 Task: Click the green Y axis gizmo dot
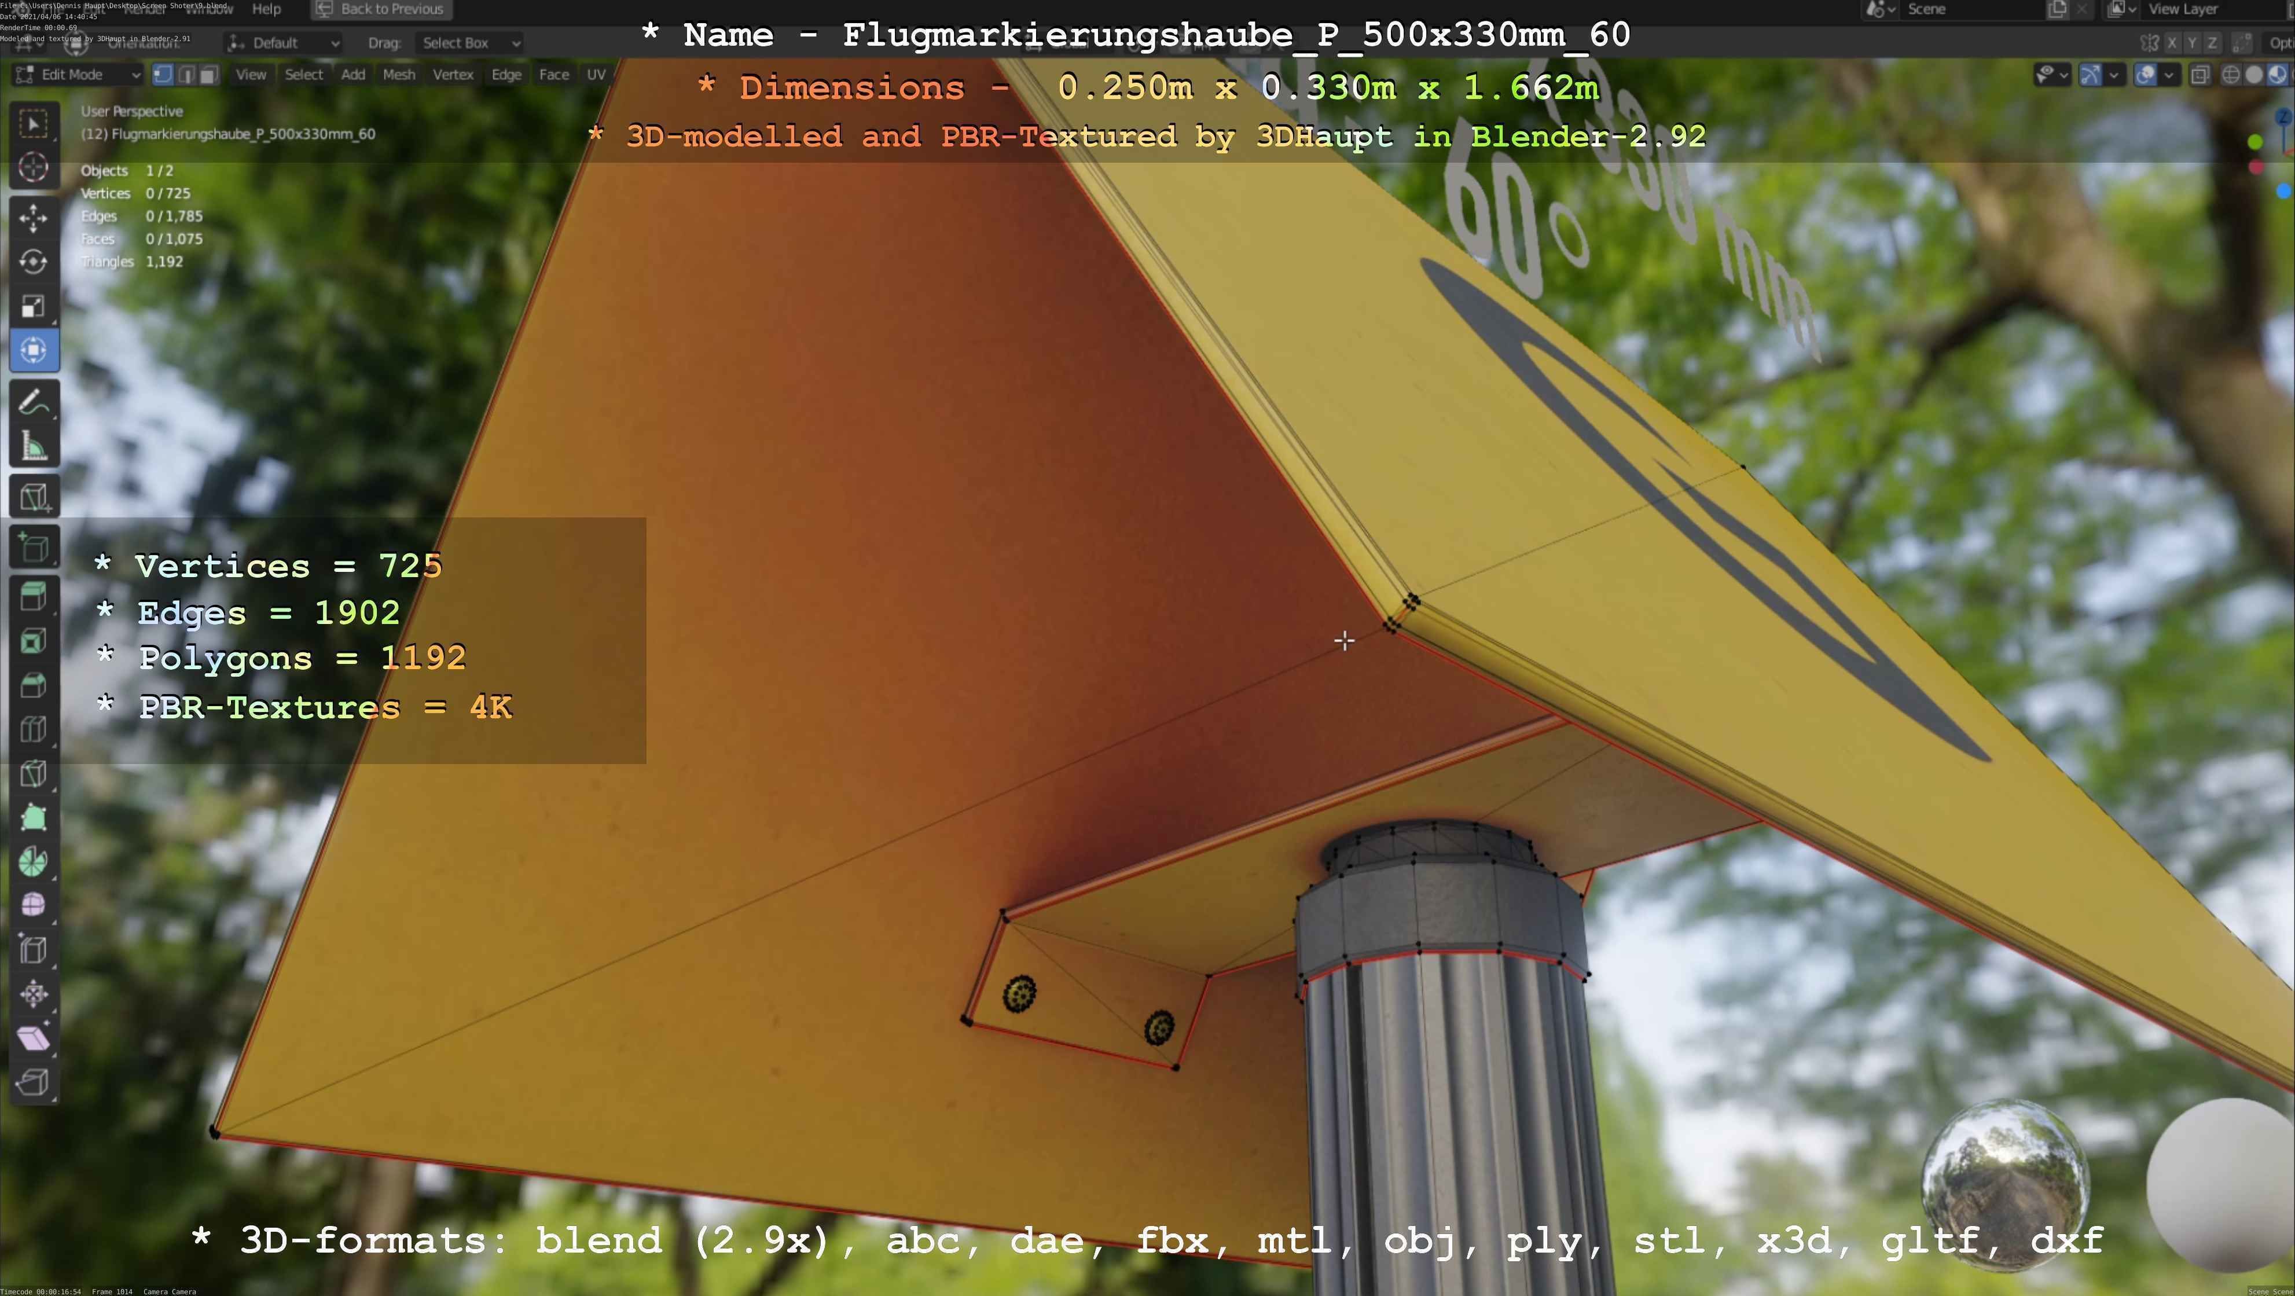pos(2255,142)
